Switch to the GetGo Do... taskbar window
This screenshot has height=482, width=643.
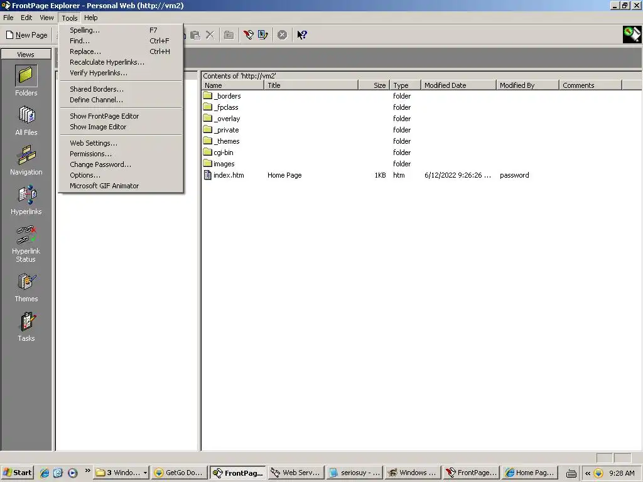coord(179,473)
